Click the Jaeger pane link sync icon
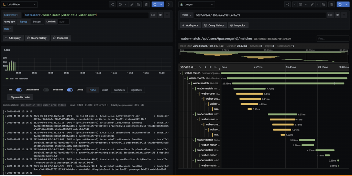Image resolution: width=352 pixels, height=176 pixels. 311,4
